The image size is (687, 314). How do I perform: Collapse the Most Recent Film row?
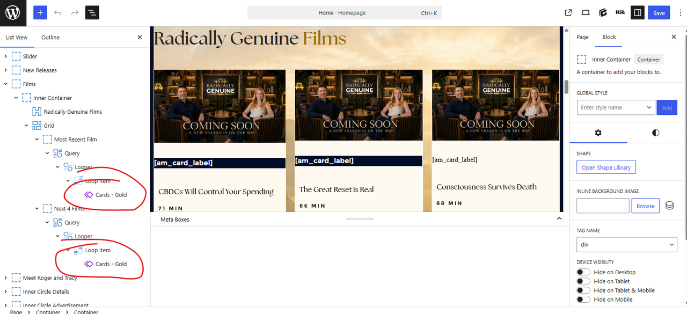coord(37,140)
